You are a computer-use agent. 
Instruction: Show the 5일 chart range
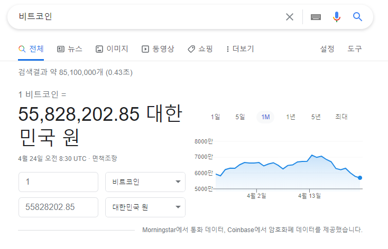(x=240, y=117)
